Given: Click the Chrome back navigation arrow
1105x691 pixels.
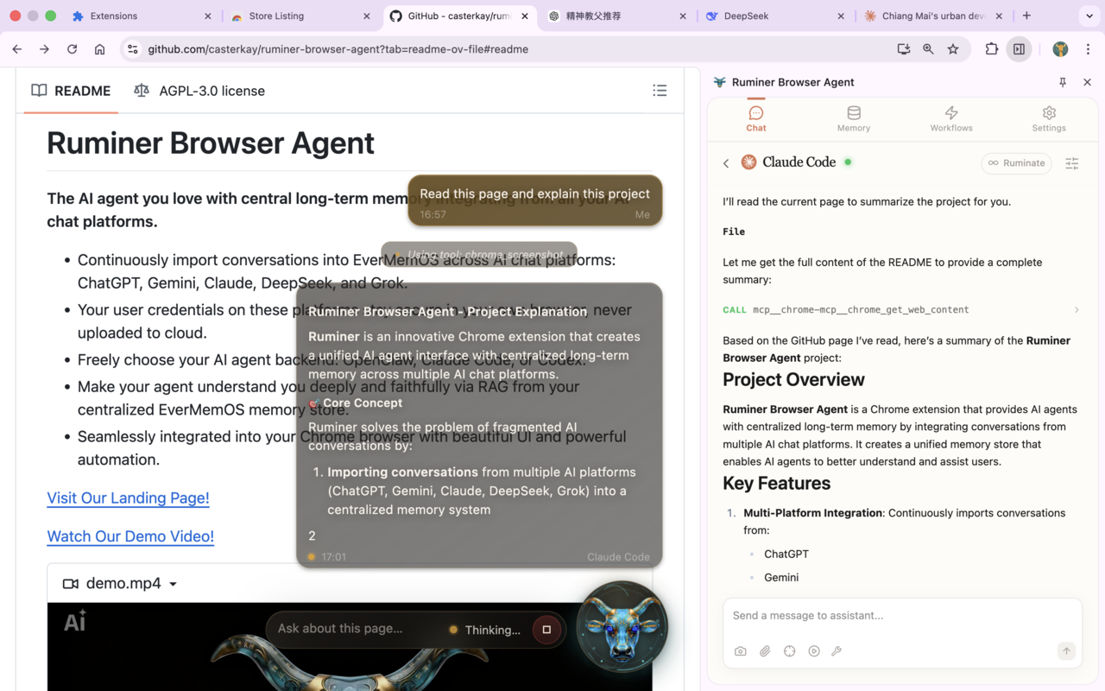Looking at the screenshot, I should 17,49.
